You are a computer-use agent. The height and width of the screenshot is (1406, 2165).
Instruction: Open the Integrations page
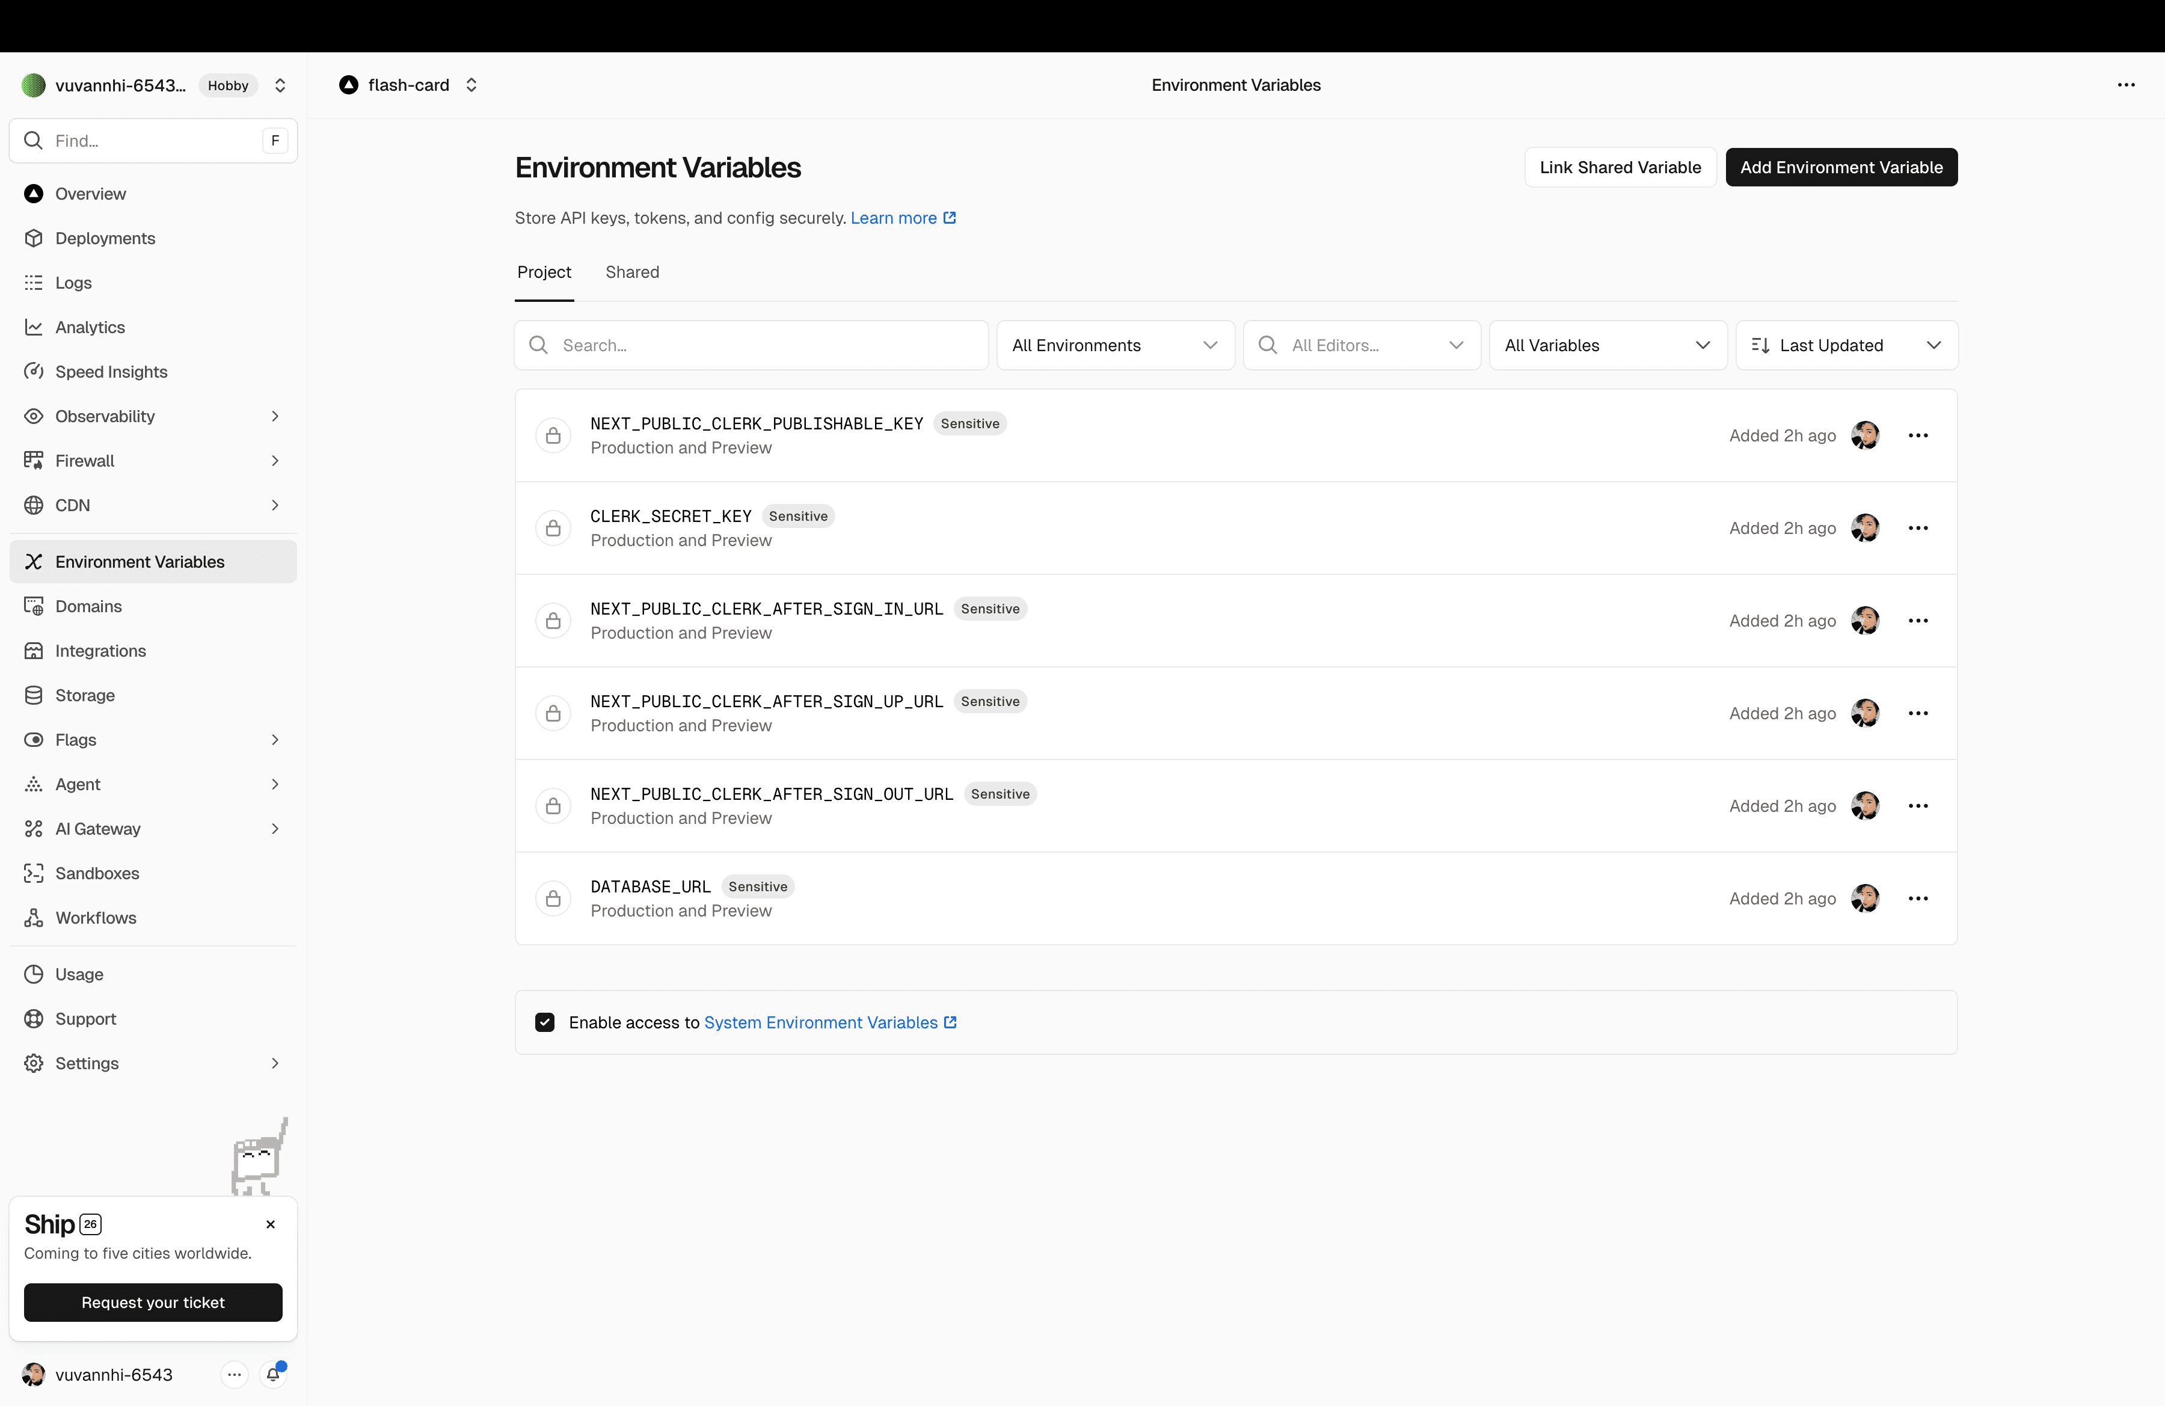coord(153,651)
